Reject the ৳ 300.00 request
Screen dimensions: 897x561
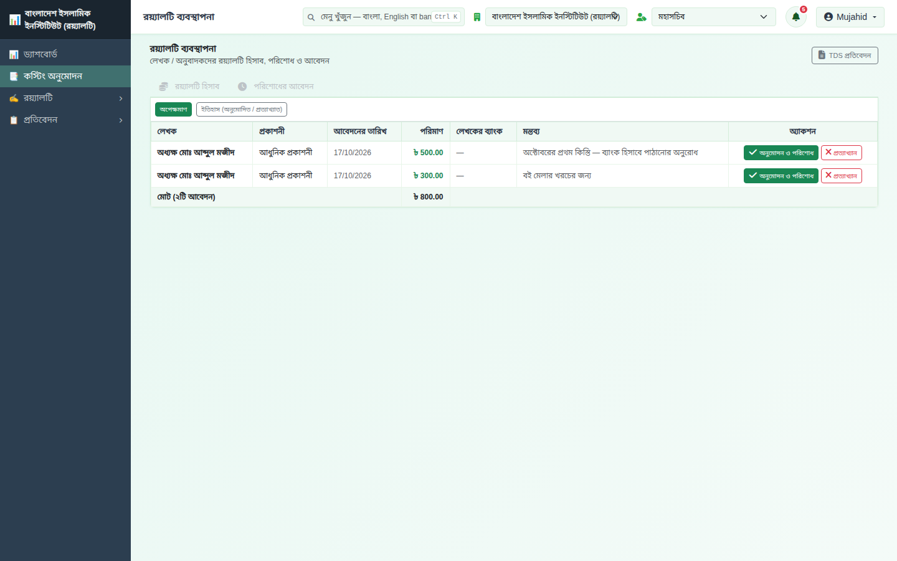tap(842, 176)
